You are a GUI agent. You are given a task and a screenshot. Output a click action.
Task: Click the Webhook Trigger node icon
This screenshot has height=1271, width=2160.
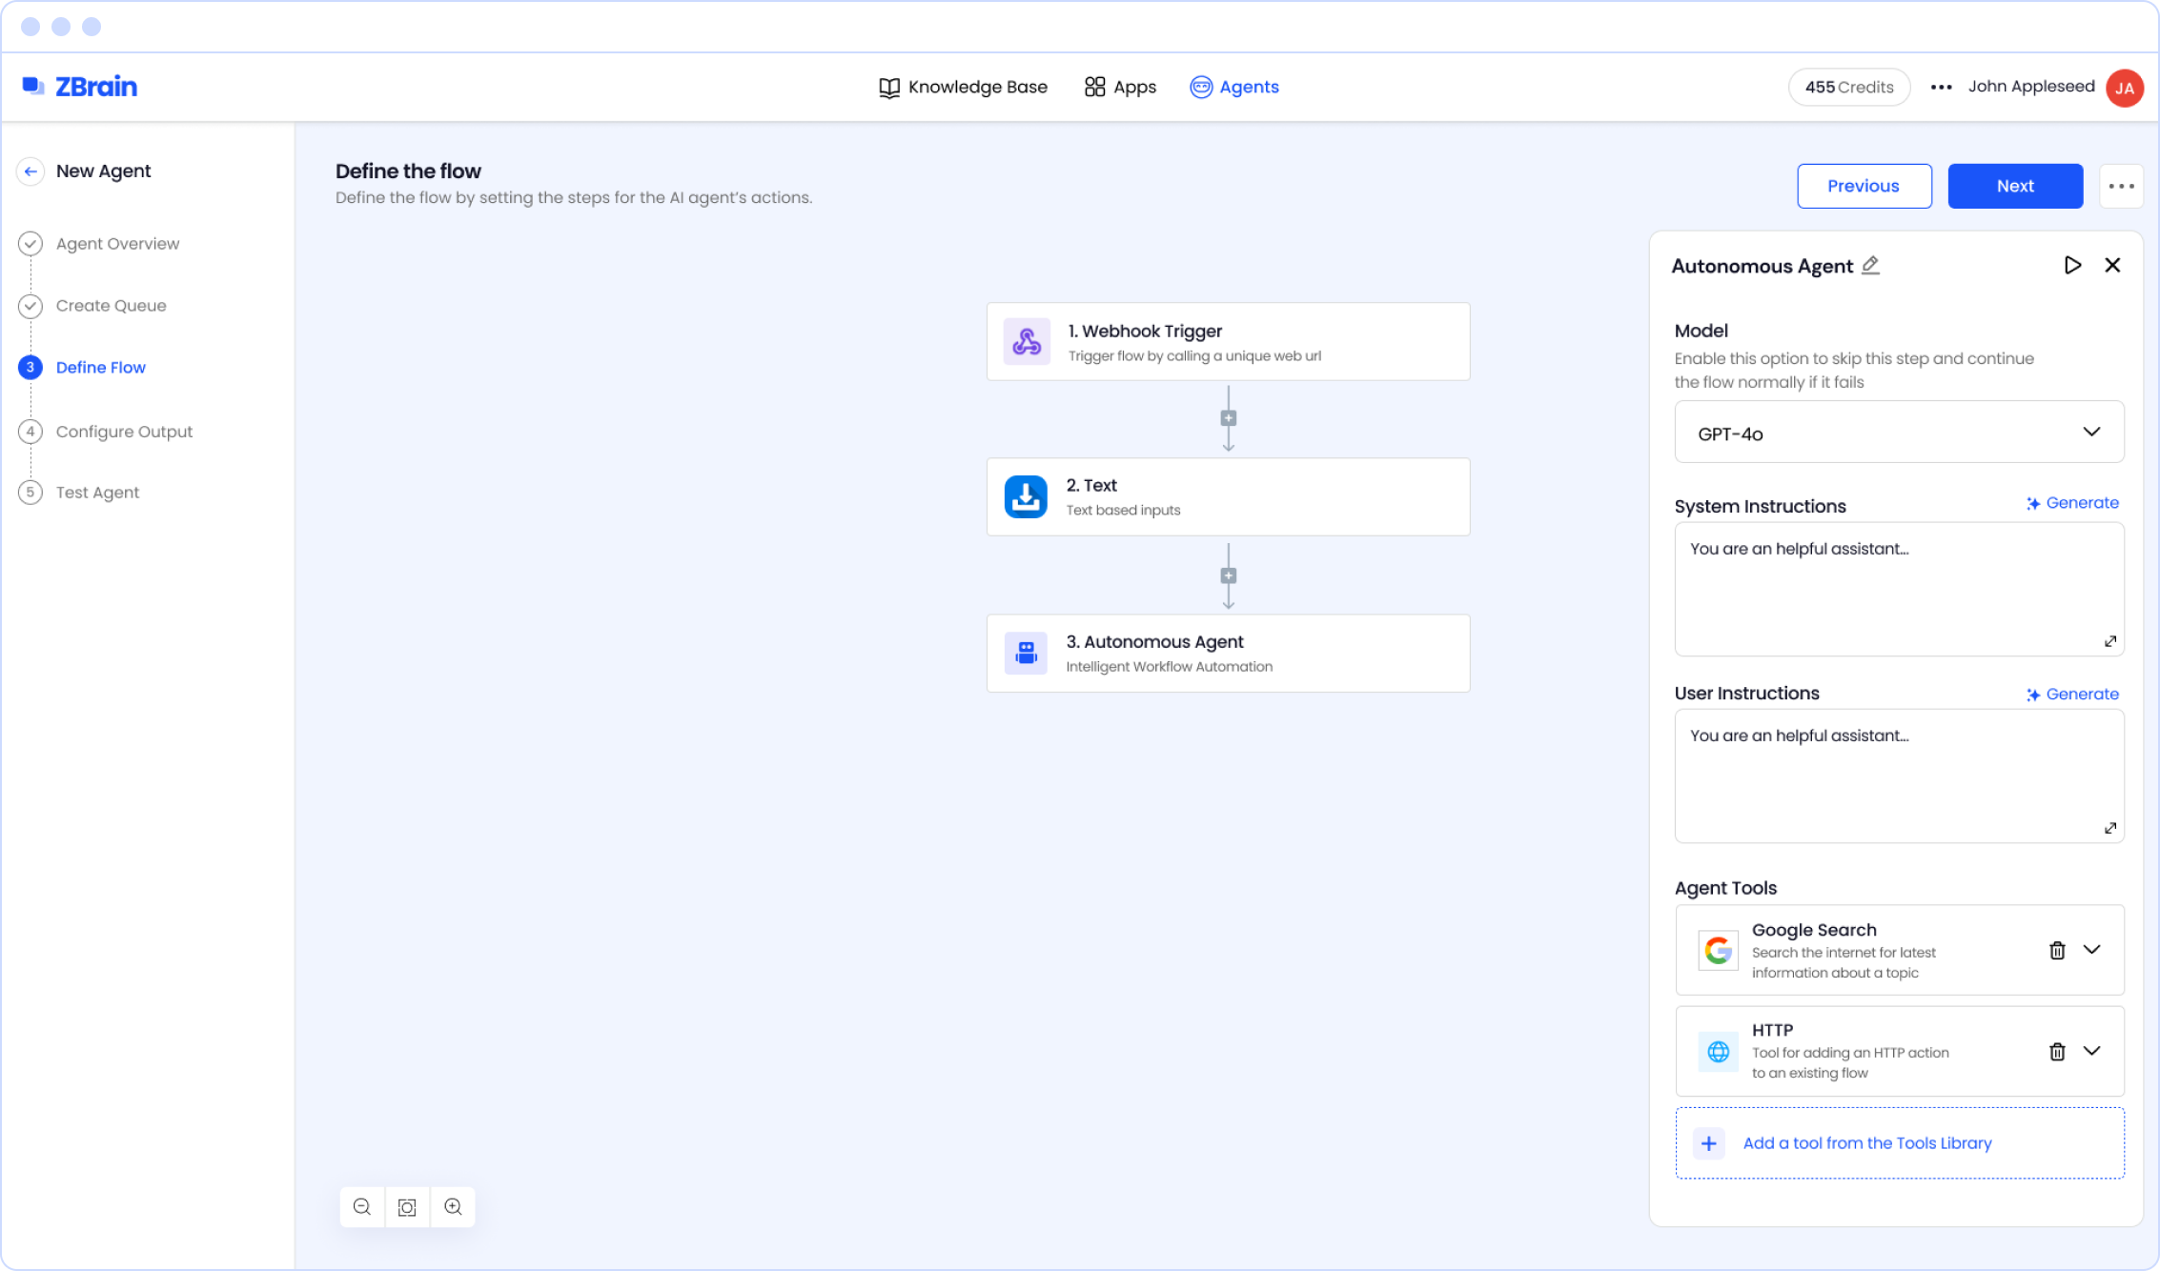[x=1027, y=341]
